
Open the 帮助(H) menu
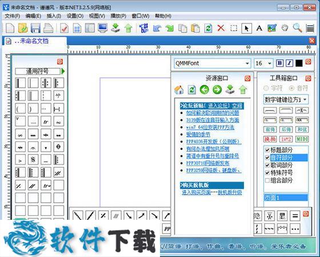pos(163,16)
